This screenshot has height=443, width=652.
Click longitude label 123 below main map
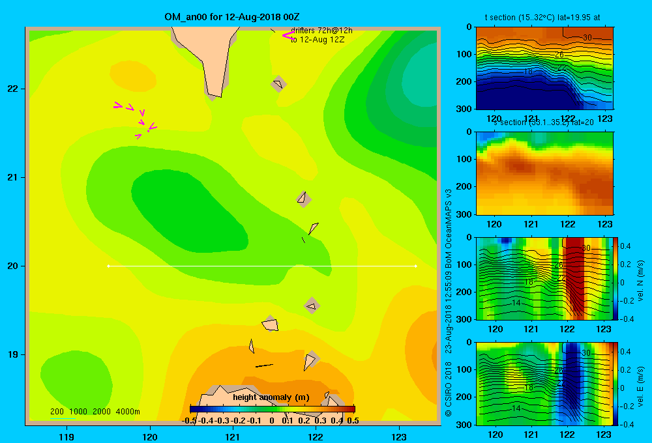(x=399, y=436)
